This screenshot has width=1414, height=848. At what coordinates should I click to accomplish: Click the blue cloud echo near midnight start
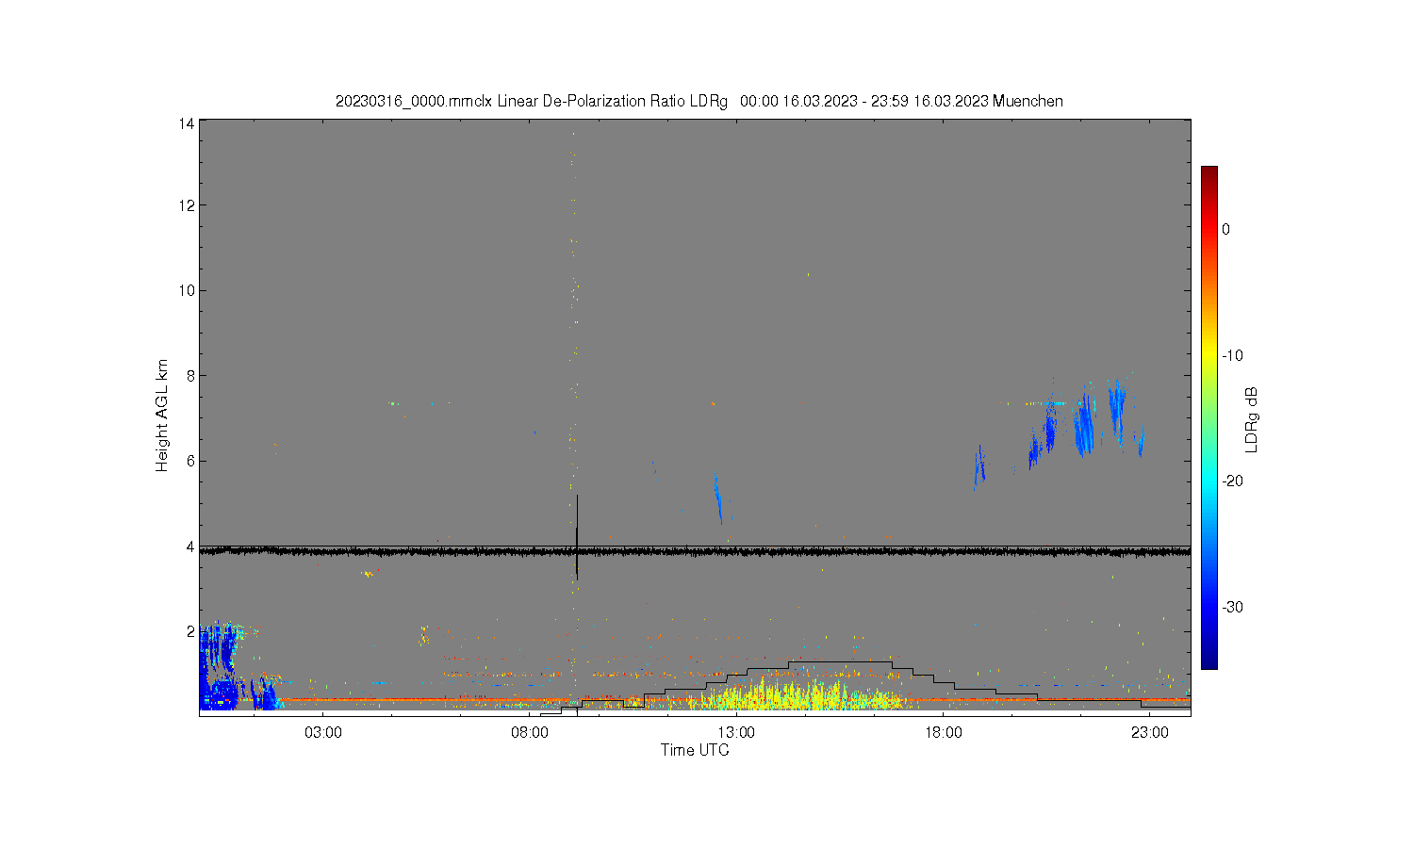coord(223,666)
